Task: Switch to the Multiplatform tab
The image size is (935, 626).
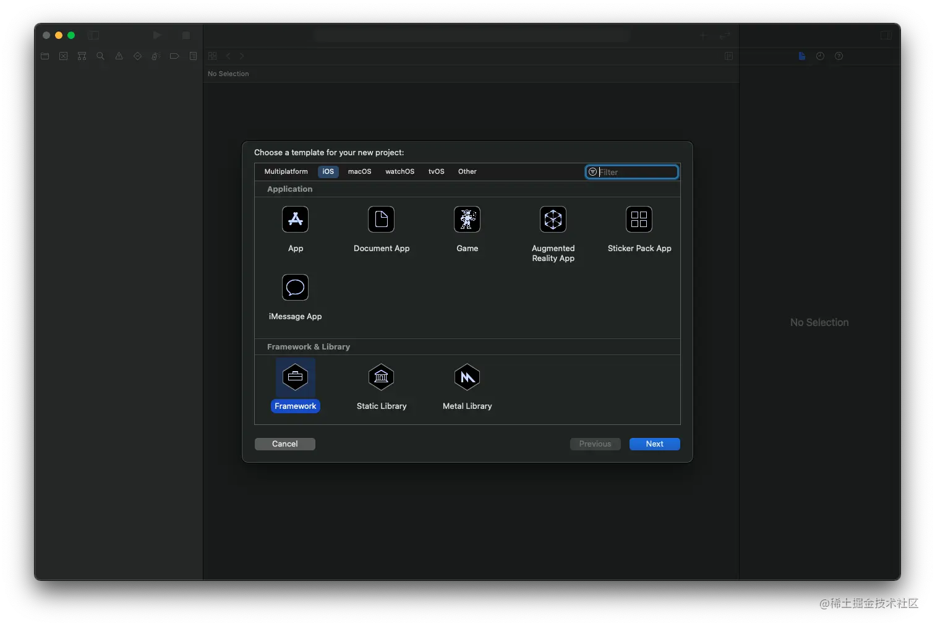Action: 286,171
